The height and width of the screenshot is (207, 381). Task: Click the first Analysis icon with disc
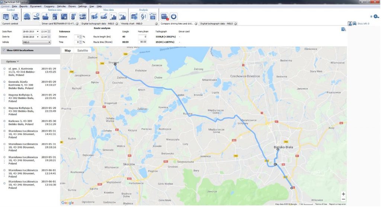click(134, 16)
